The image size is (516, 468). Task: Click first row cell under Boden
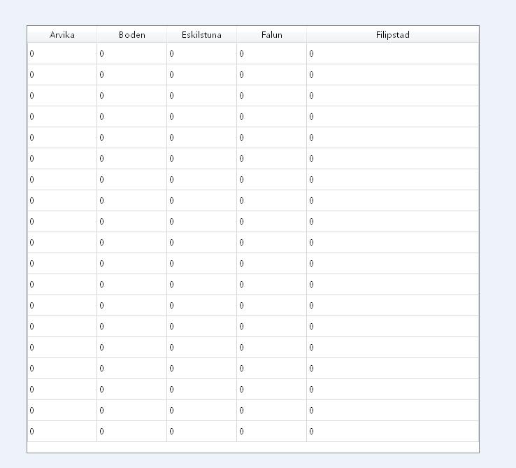pos(131,54)
